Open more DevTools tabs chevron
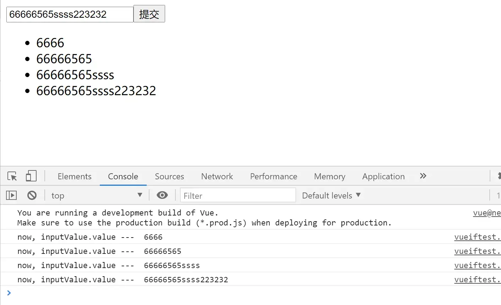 coord(423,176)
